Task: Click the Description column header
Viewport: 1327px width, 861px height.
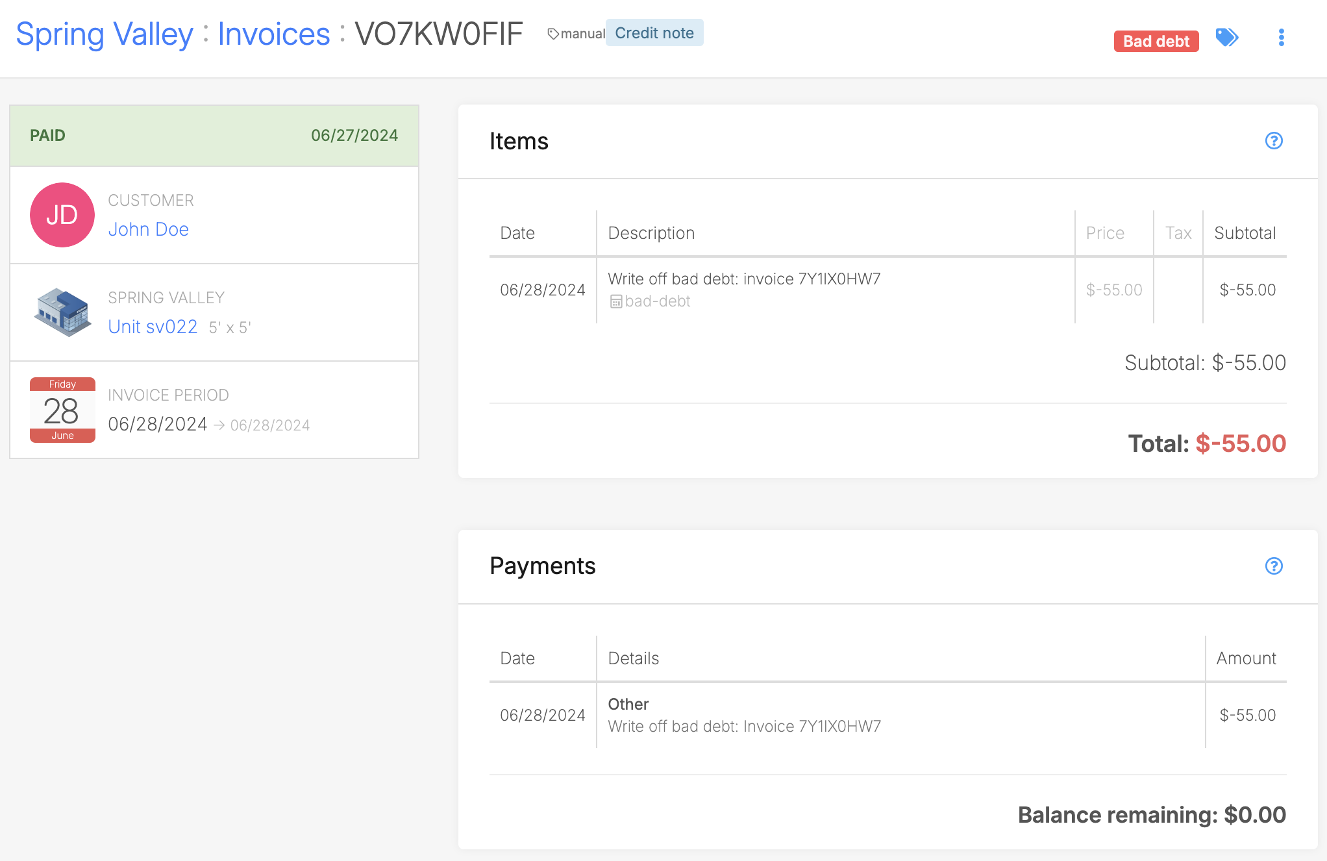Action: click(651, 233)
